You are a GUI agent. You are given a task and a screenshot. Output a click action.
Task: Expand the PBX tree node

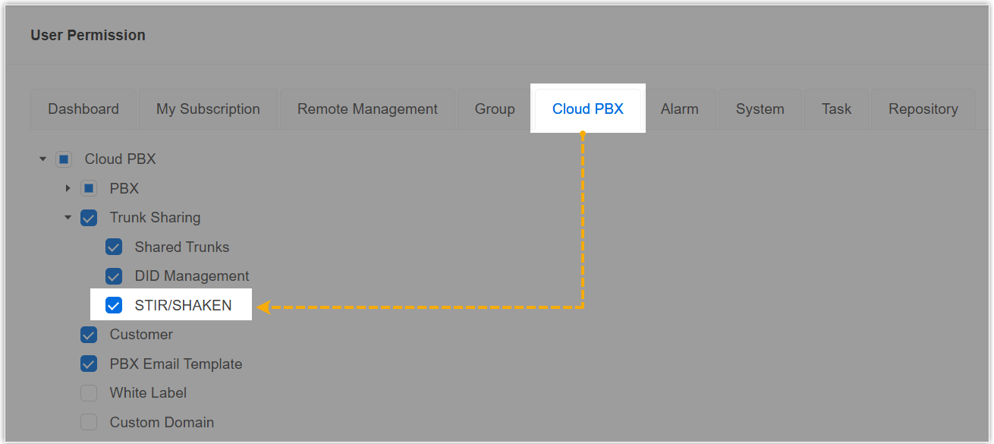[68, 188]
